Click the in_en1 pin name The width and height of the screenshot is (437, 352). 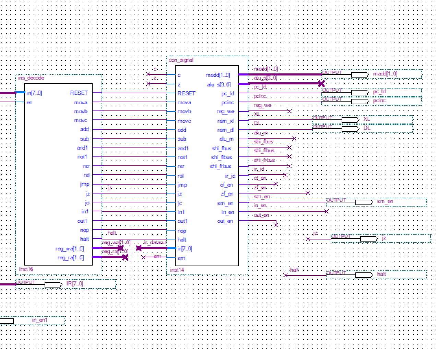(40, 320)
